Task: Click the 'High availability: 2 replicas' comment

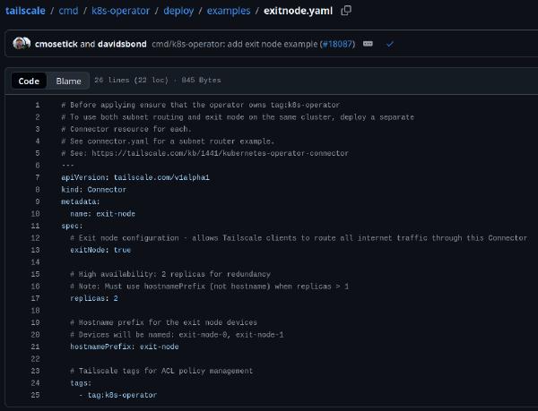Action: [x=170, y=274]
